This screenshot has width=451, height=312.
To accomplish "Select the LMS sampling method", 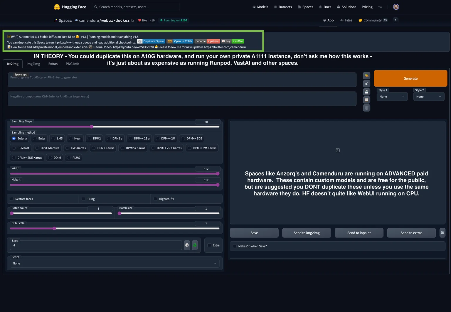I will pos(57,139).
